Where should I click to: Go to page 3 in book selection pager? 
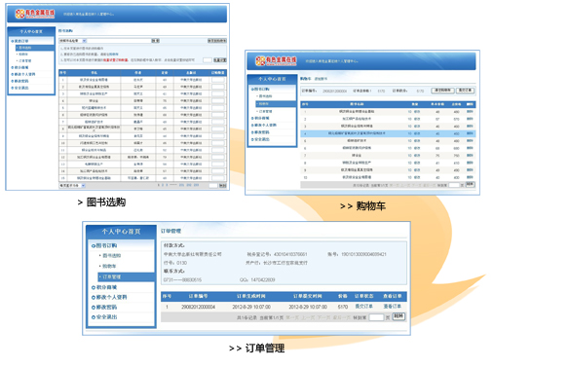point(167,185)
